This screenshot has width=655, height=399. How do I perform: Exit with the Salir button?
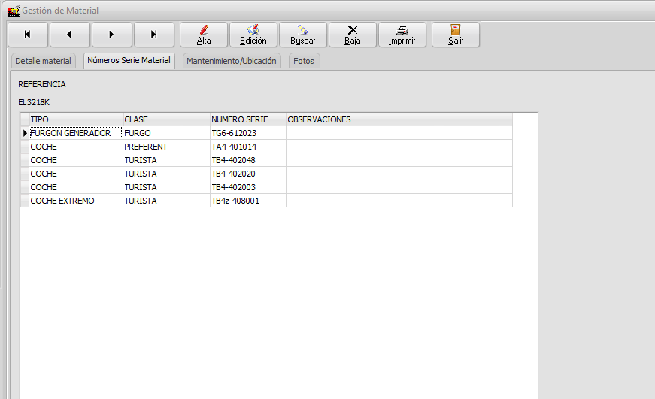[455, 35]
